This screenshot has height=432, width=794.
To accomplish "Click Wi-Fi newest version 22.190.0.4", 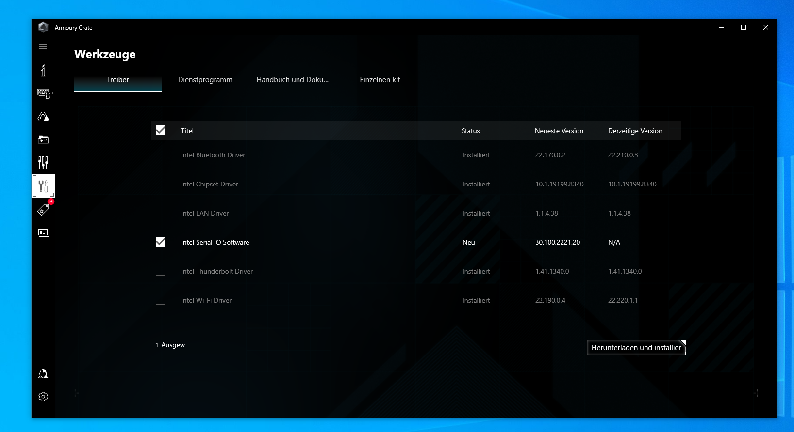I will 550,300.
